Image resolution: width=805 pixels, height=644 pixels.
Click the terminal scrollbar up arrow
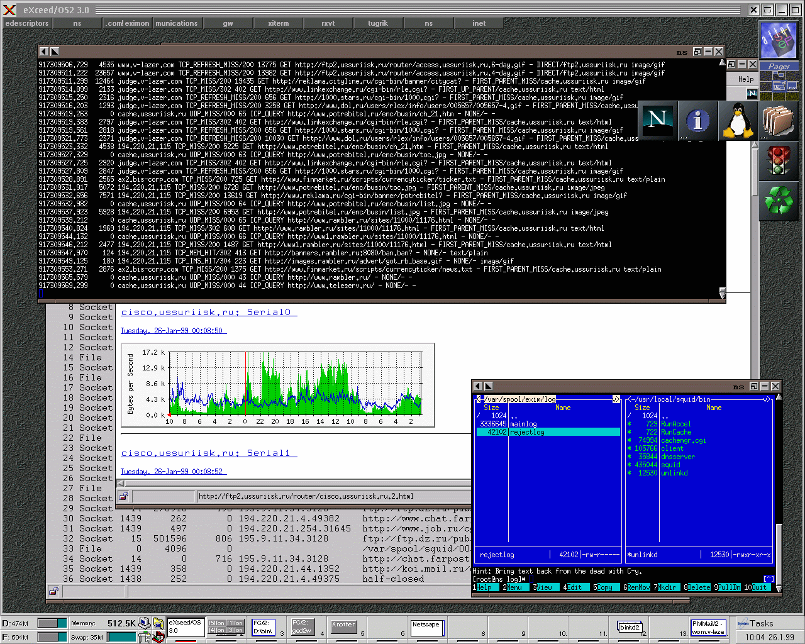pos(722,63)
